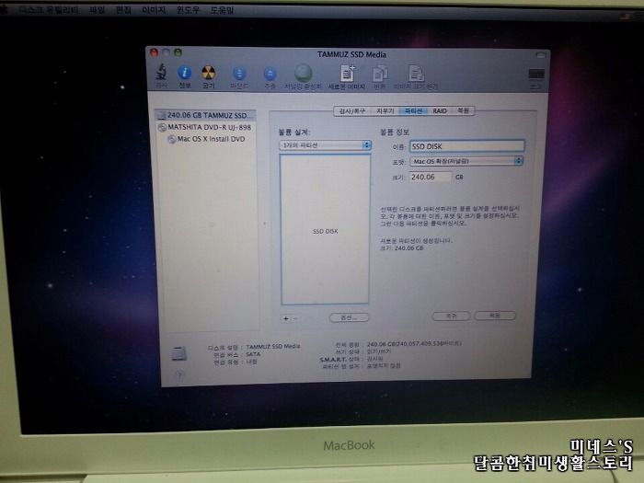644x483 pixels.
Task: Open the format dropdown Mac OS 확장(저널링)
Action: pyautogui.click(x=466, y=161)
